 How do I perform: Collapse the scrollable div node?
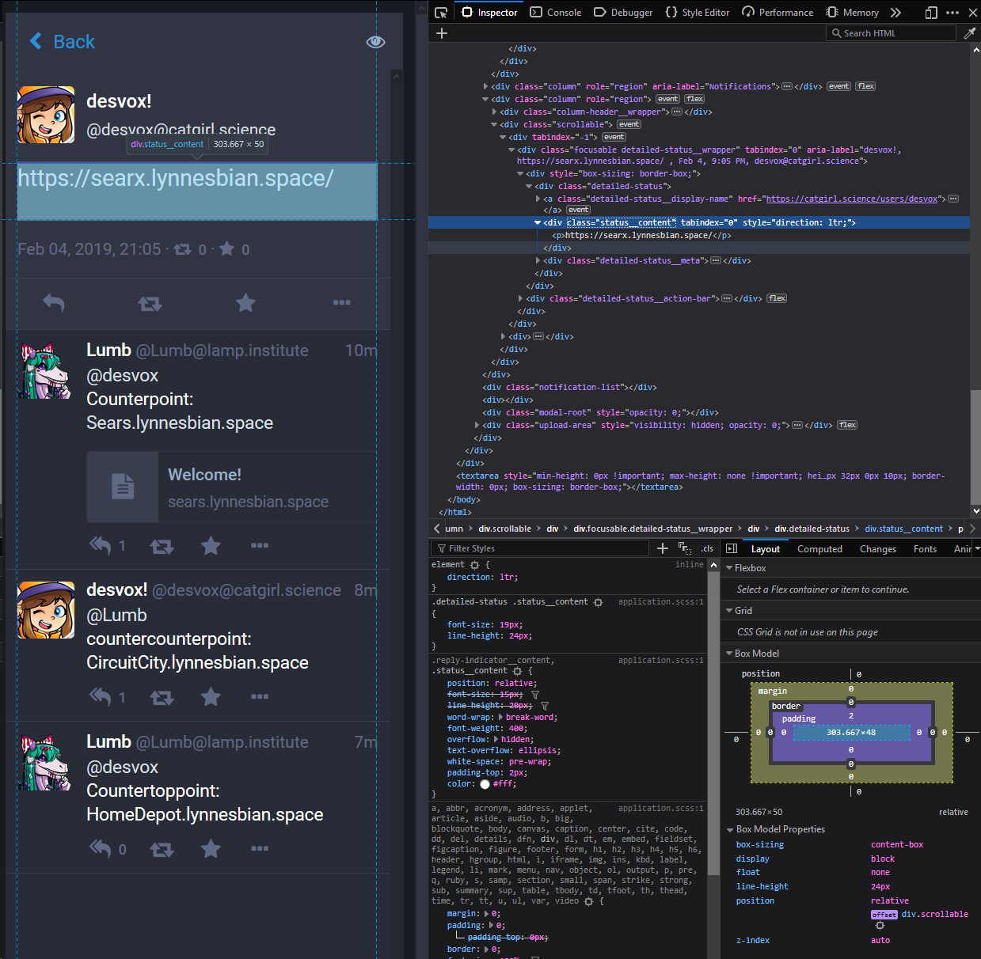494,124
